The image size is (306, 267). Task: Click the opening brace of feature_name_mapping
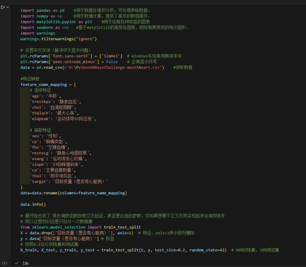(x=75, y=85)
